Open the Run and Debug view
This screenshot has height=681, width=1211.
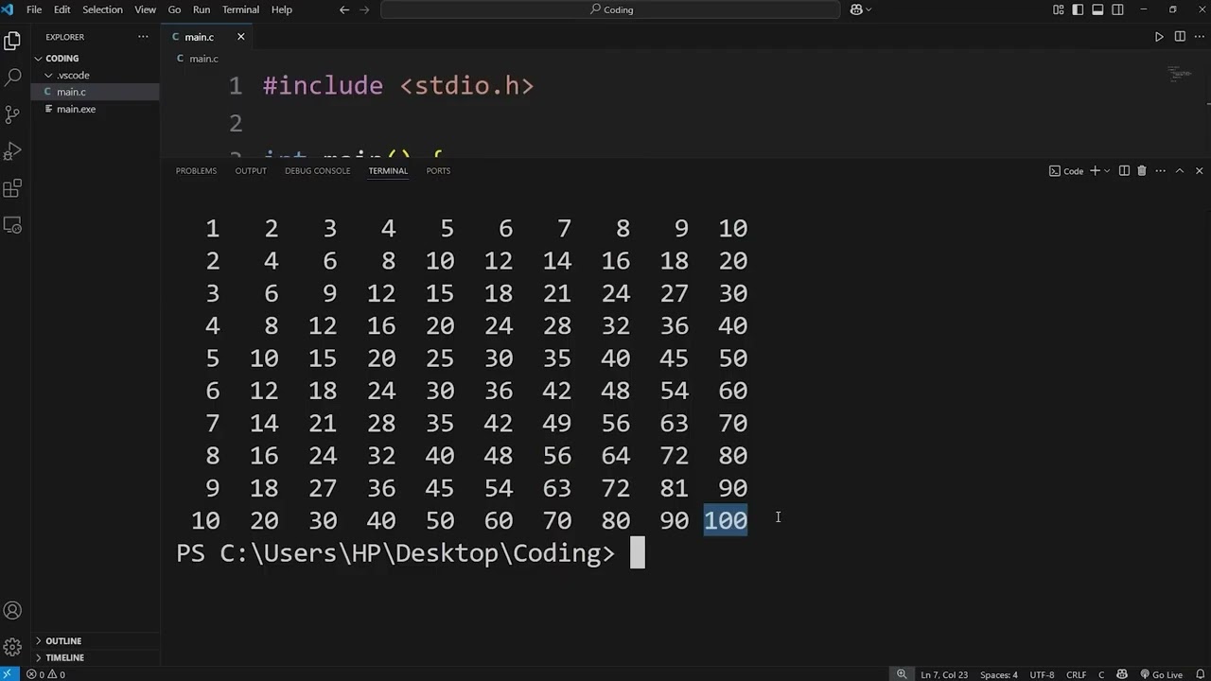coord(12,151)
